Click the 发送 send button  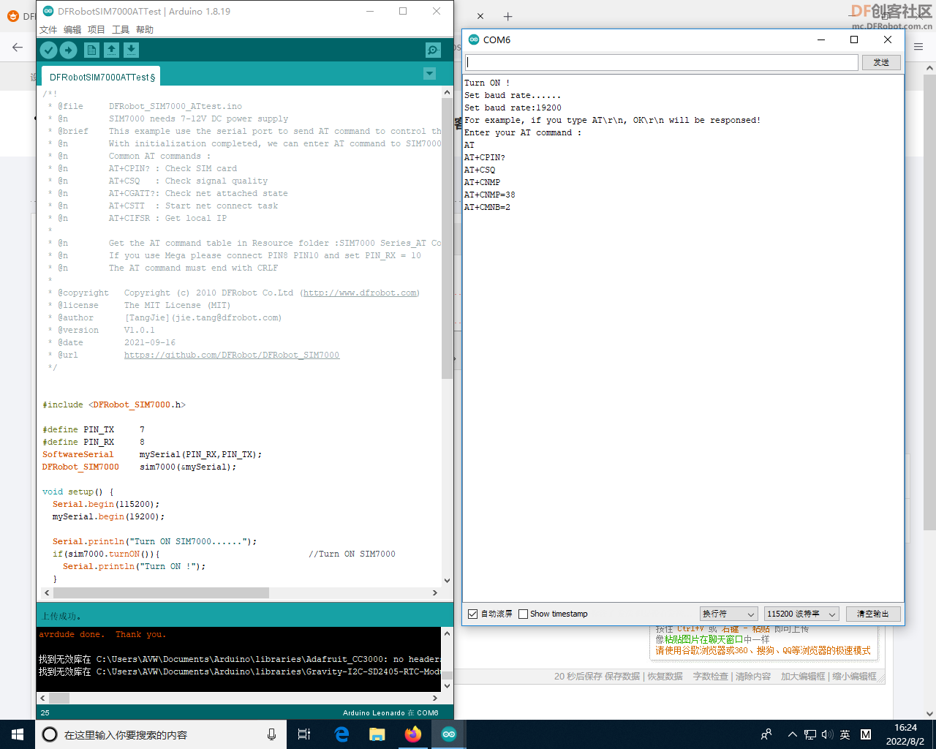tap(881, 62)
